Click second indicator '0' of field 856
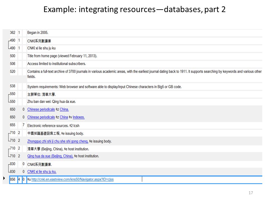 click(x=24, y=180)
